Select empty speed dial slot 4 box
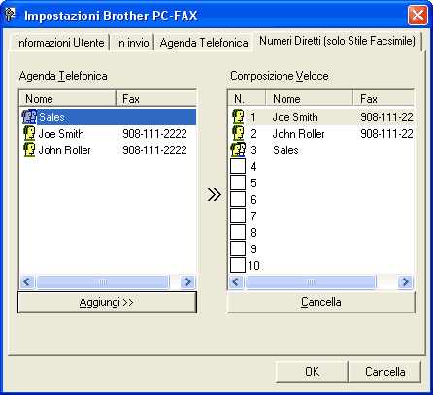The image size is (433, 395). point(238,166)
